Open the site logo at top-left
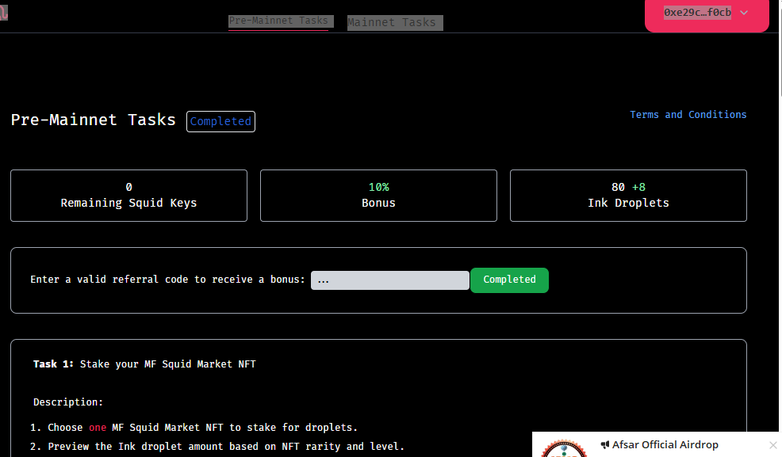Viewport: 782px width, 457px height. coord(3,13)
